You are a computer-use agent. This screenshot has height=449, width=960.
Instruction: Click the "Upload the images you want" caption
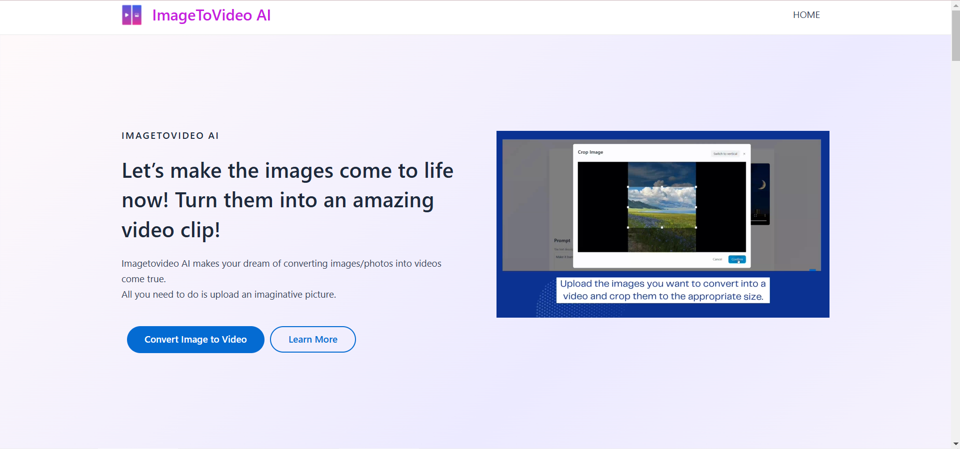click(x=663, y=290)
